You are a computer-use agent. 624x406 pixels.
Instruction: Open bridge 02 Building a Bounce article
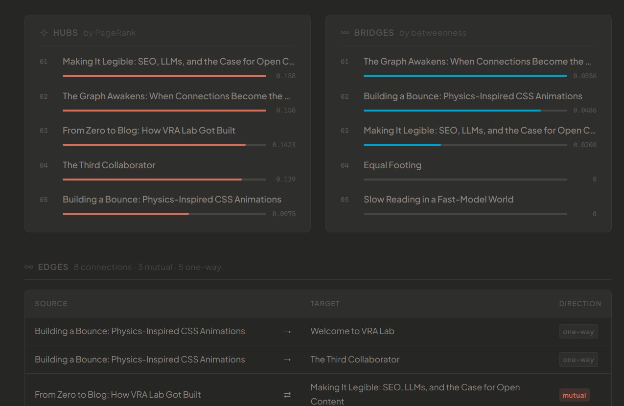pyautogui.click(x=473, y=96)
